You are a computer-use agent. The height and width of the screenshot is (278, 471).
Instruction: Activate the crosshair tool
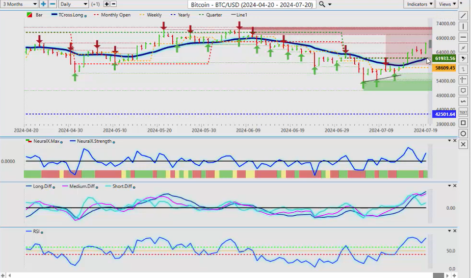pos(463,80)
